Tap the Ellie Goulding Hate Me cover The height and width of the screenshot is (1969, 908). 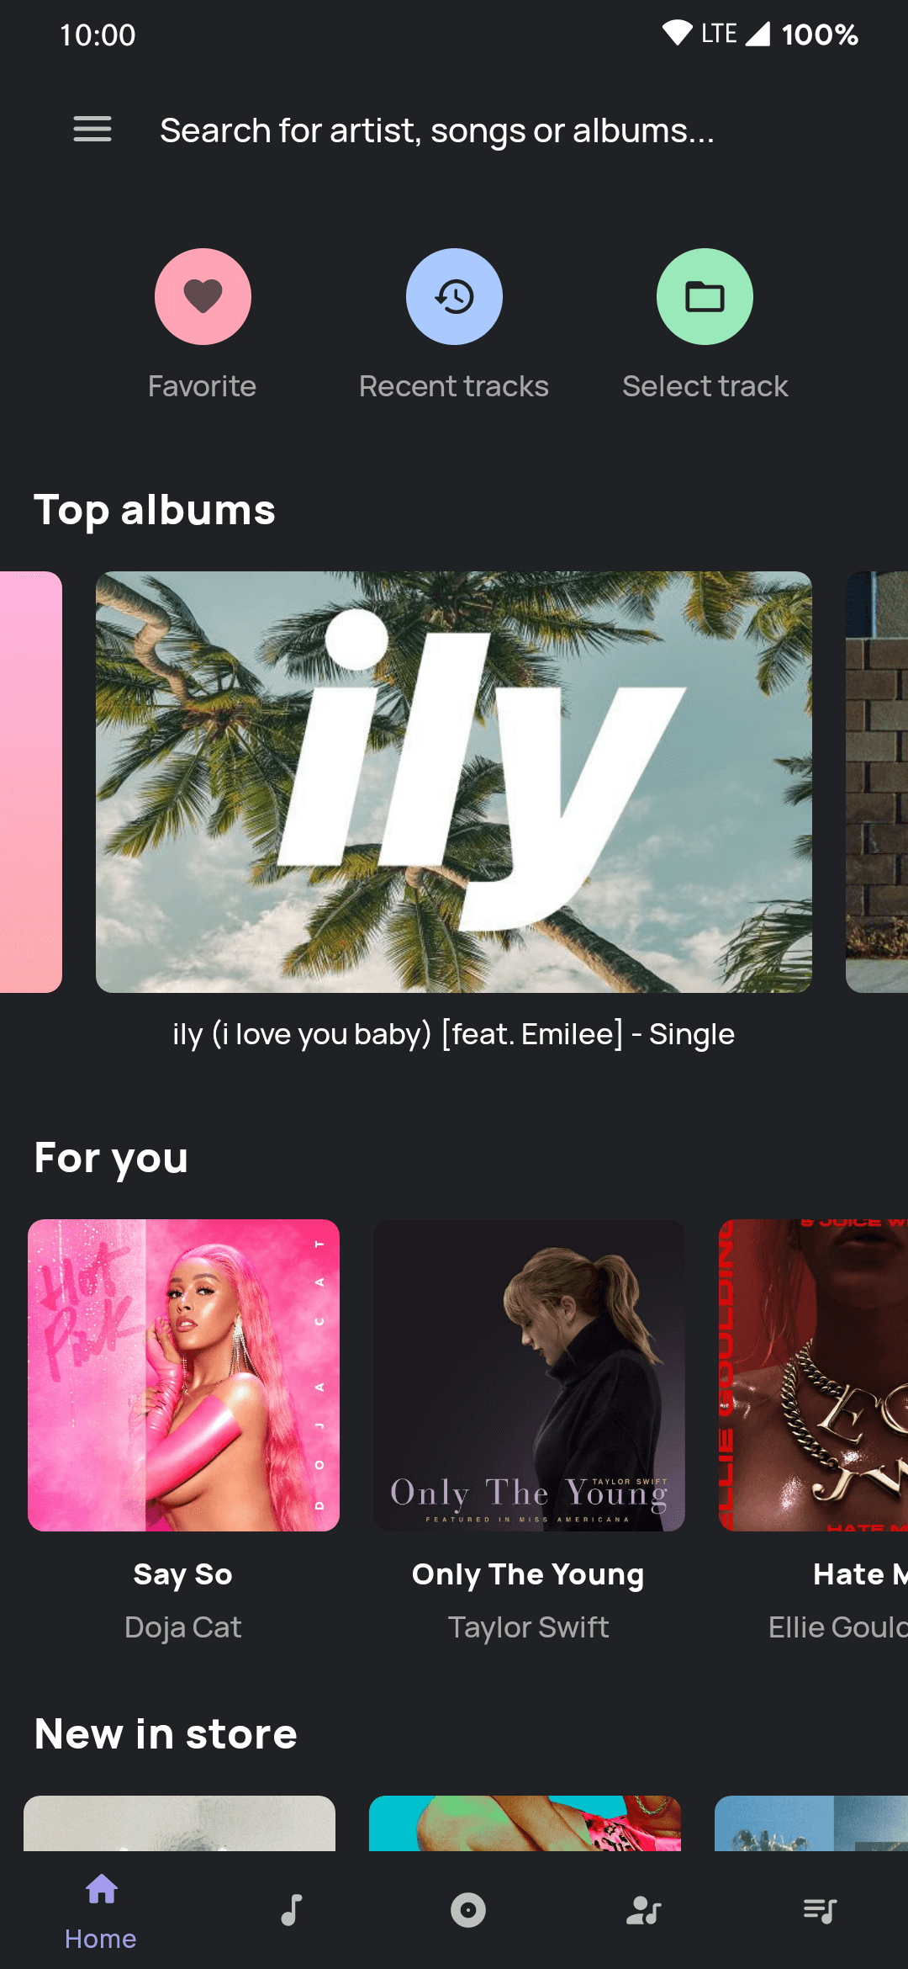[813, 1375]
